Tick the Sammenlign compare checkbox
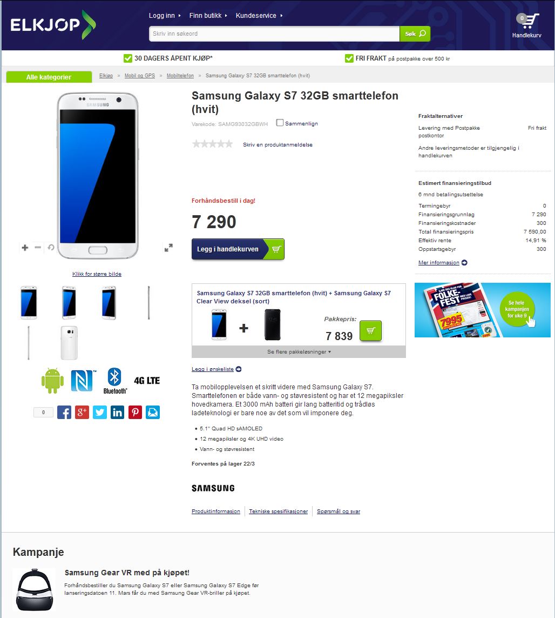555x618 pixels. click(280, 123)
